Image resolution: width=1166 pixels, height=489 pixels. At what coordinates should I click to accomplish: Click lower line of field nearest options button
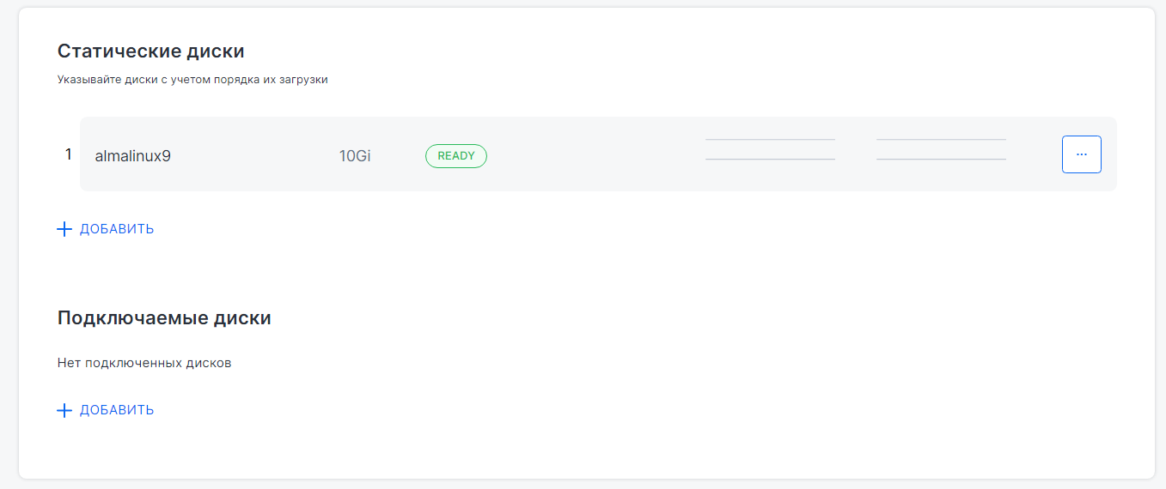click(x=941, y=159)
